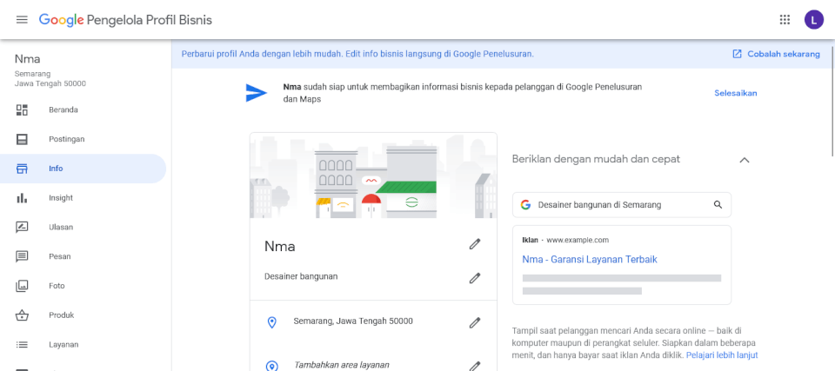Click the Google G logo in ad preview
The image size is (835, 371).
pos(525,204)
